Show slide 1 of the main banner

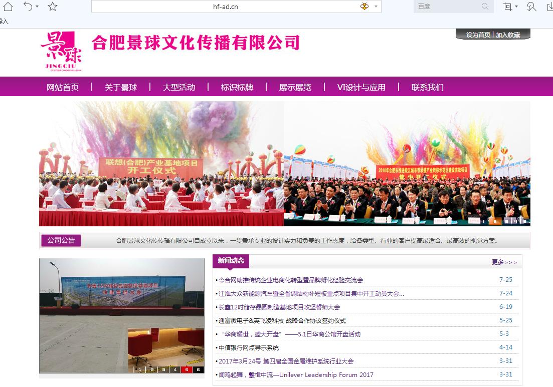(484, 221)
